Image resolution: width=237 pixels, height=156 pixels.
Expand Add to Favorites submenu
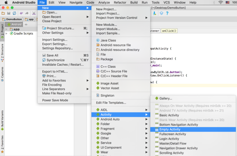pos(64,81)
